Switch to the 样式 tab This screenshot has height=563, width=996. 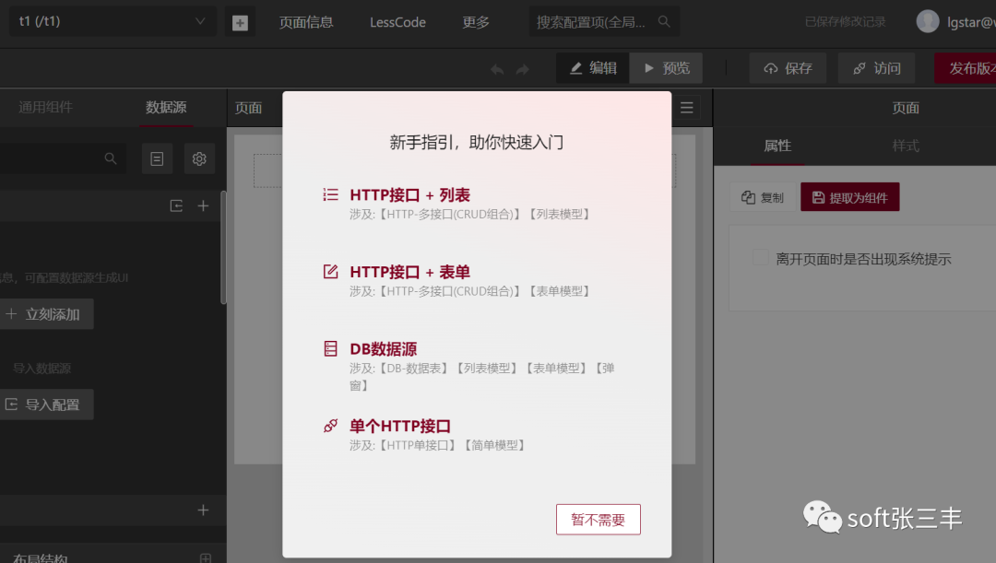click(x=905, y=146)
